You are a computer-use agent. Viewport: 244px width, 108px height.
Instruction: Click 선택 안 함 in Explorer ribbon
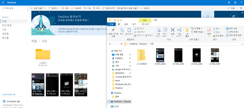click(232, 32)
